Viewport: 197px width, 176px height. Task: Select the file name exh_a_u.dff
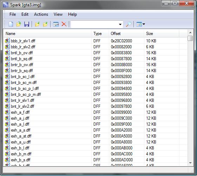pos(21,142)
